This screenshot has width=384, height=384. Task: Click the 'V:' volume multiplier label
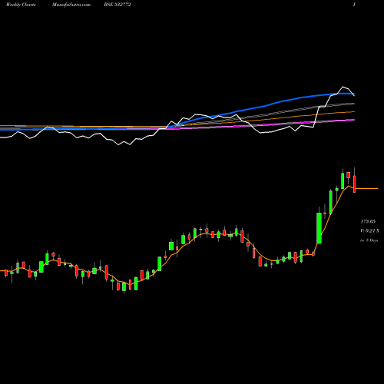click(370, 231)
